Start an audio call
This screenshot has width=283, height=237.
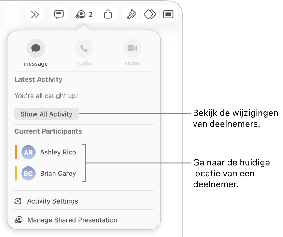(x=84, y=48)
